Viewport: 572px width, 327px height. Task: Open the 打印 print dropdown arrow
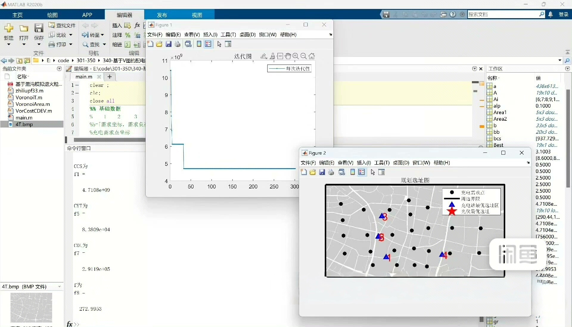[x=71, y=44]
